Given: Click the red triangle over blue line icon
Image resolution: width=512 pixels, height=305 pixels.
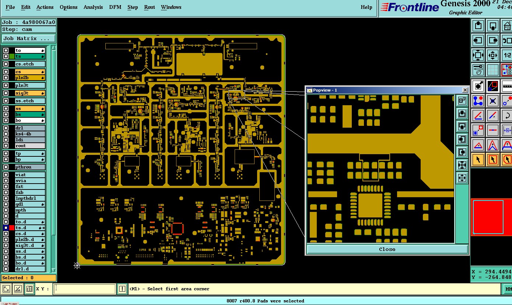Looking at the screenshot, I should pos(478,145).
